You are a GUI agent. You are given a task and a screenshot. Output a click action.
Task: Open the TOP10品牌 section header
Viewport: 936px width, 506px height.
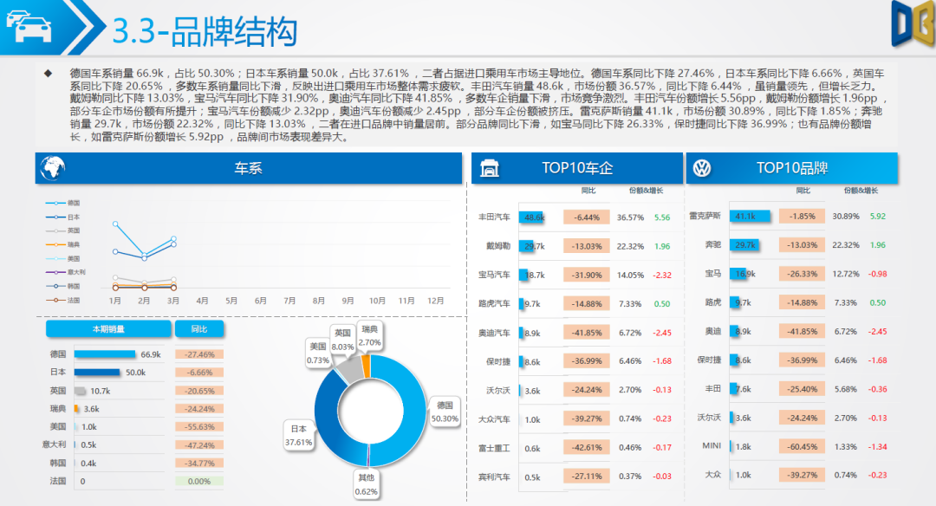pyautogui.click(x=792, y=168)
